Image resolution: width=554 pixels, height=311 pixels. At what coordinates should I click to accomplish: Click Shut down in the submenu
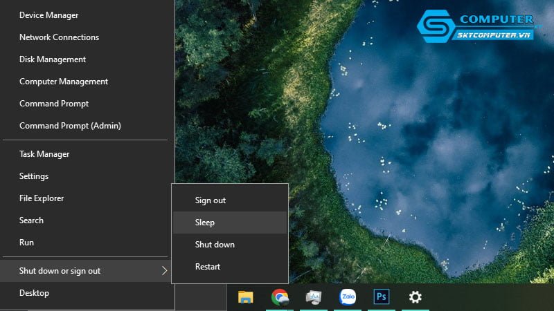coord(215,245)
